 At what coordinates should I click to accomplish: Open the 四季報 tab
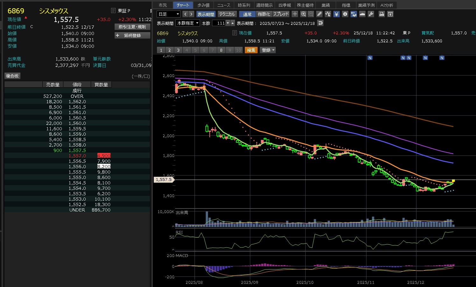click(x=285, y=5)
